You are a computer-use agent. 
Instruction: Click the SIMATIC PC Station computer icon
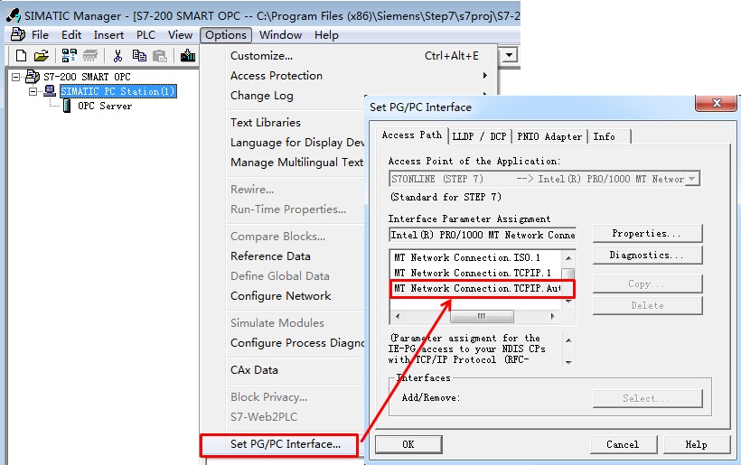(x=49, y=90)
